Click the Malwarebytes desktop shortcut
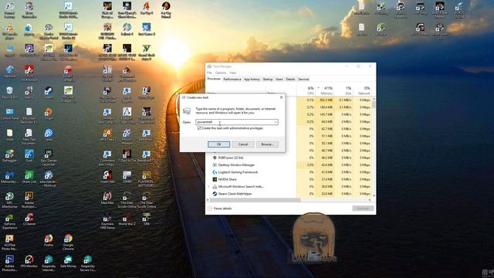This screenshot has height=278, width=494. [9, 177]
